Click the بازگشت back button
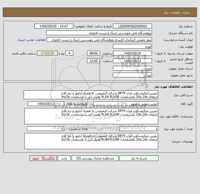Viewport: 200px width, 194px height. click(x=50, y=158)
